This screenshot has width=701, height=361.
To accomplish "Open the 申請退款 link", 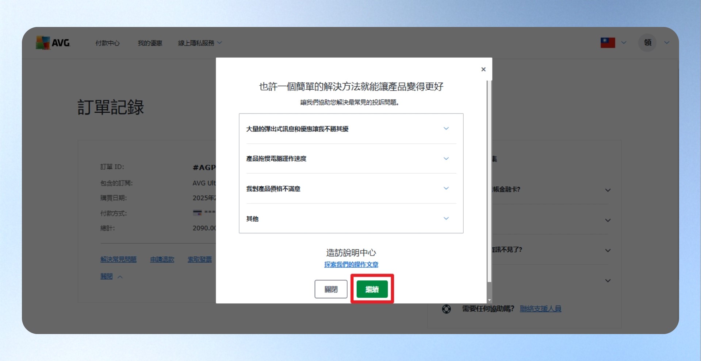I will pyautogui.click(x=162, y=259).
